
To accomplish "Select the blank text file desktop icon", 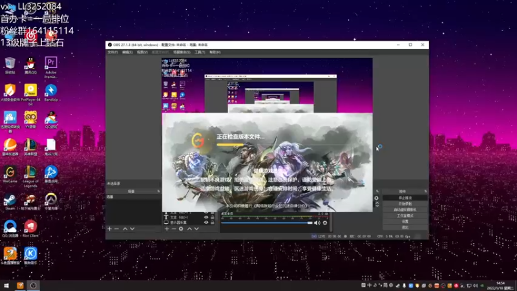I will 51,147.
